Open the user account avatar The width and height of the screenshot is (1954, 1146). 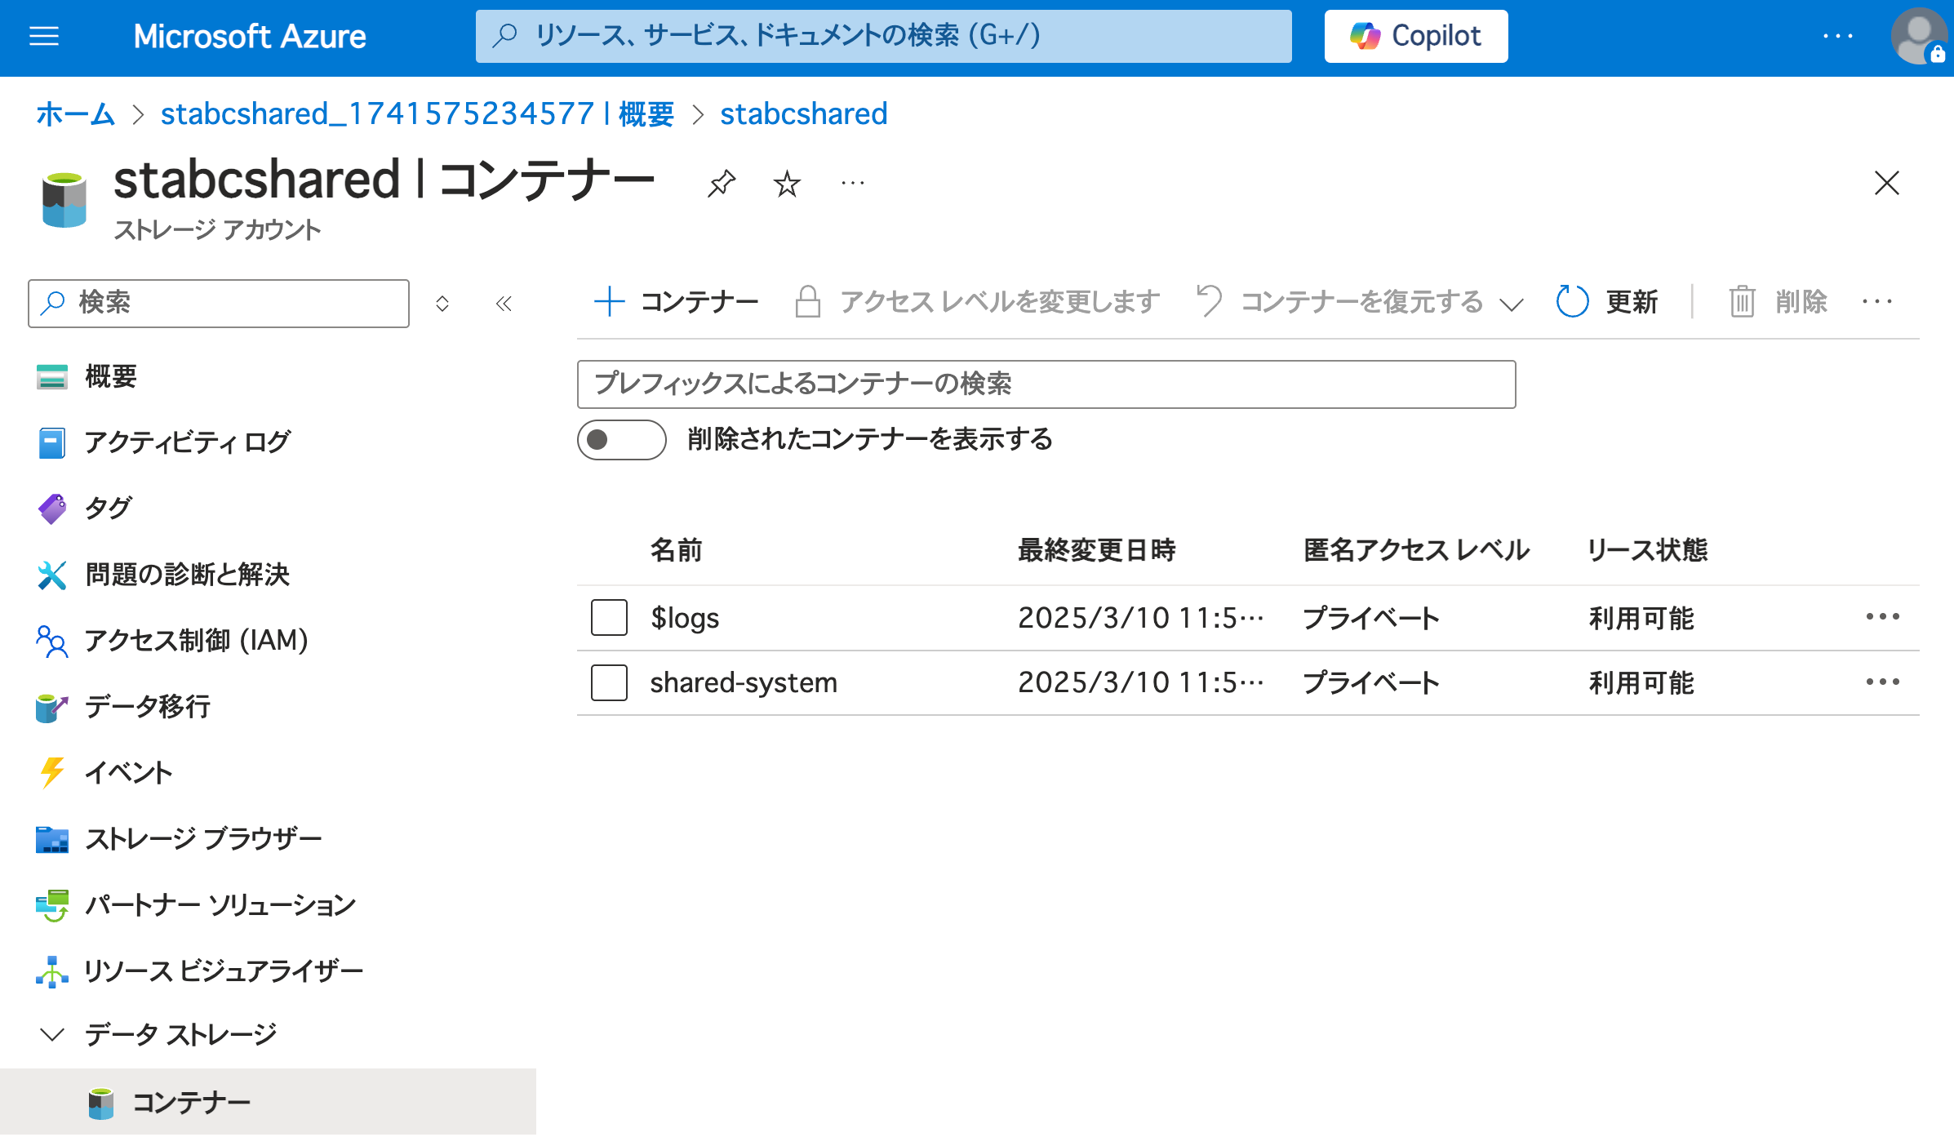click(x=1918, y=36)
